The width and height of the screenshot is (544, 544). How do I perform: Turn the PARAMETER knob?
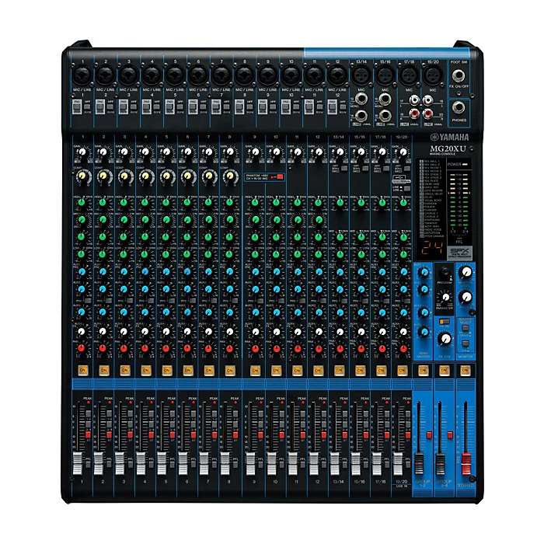pyautogui.click(x=445, y=297)
